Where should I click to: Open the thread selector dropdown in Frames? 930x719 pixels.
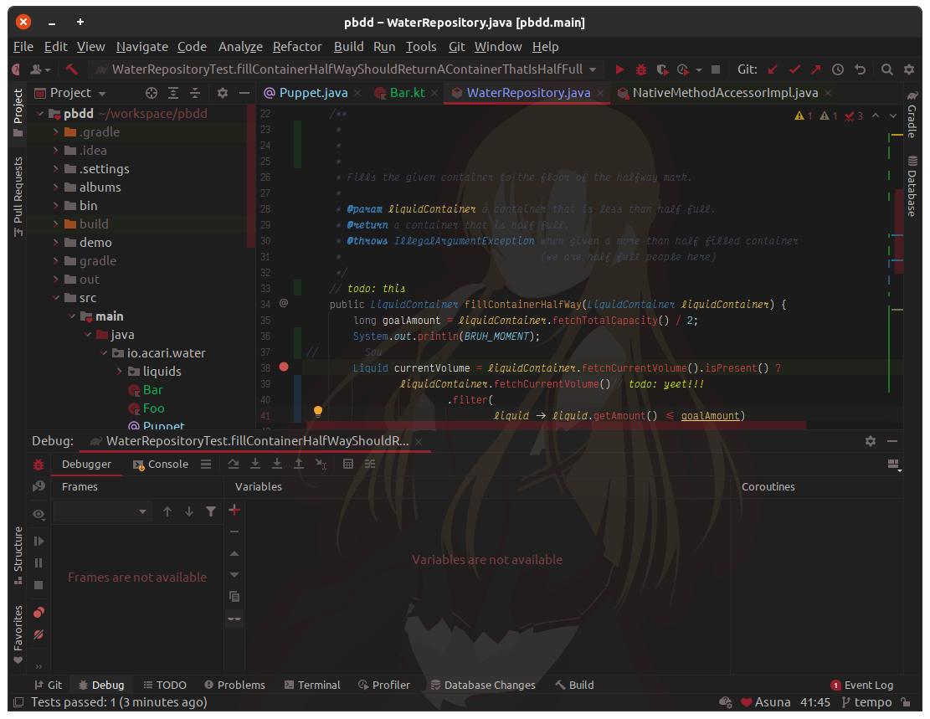pos(101,511)
